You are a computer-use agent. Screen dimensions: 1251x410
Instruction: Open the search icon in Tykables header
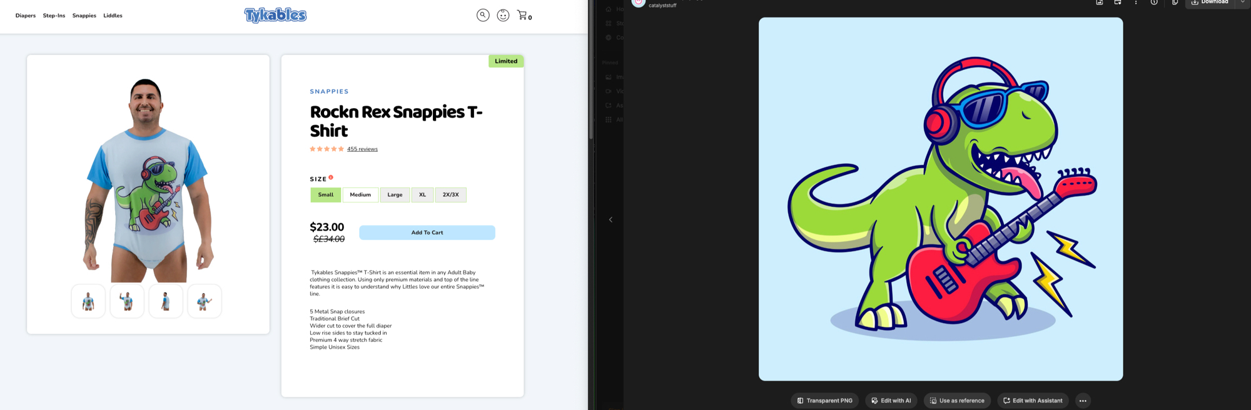[x=483, y=15]
